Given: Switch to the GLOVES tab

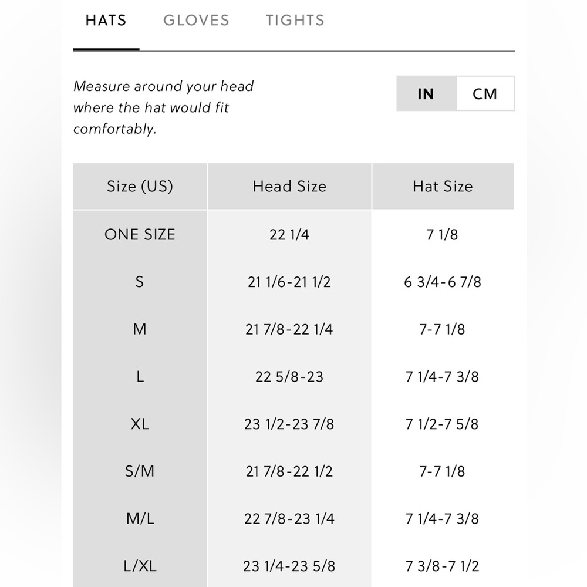Looking at the screenshot, I should click(196, 20).
